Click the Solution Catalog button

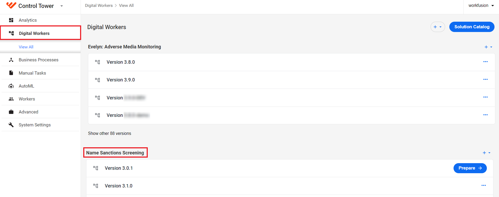click(x=472, y=27)
